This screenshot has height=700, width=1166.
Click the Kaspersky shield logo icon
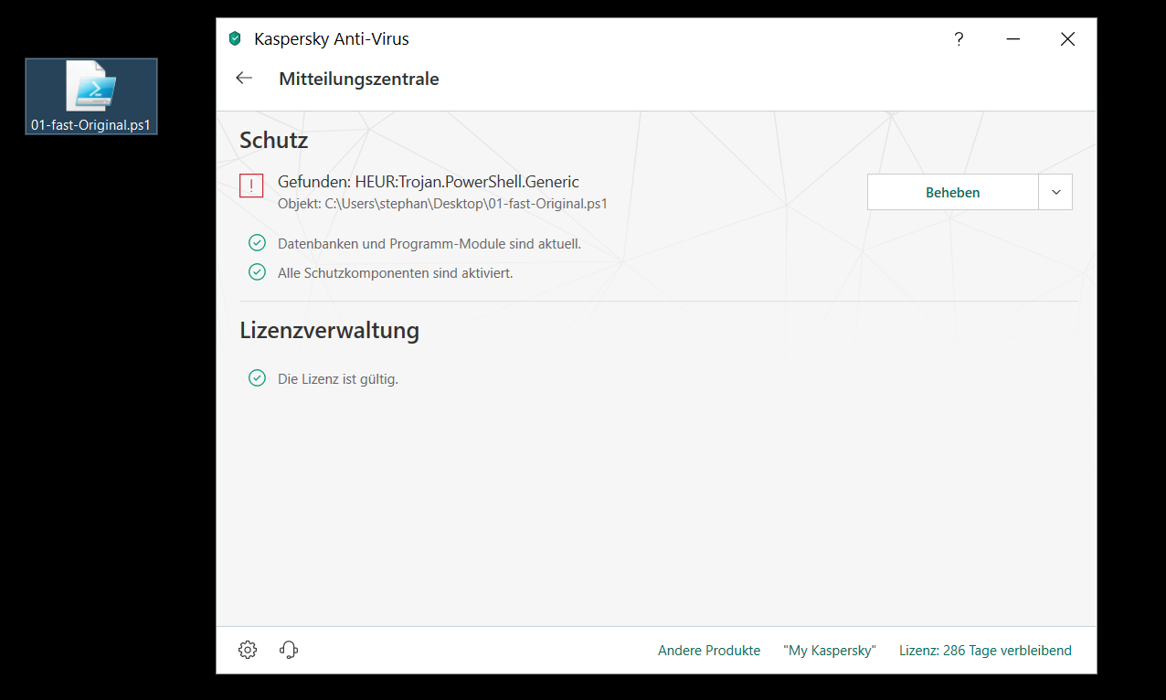tap(235, 39)
